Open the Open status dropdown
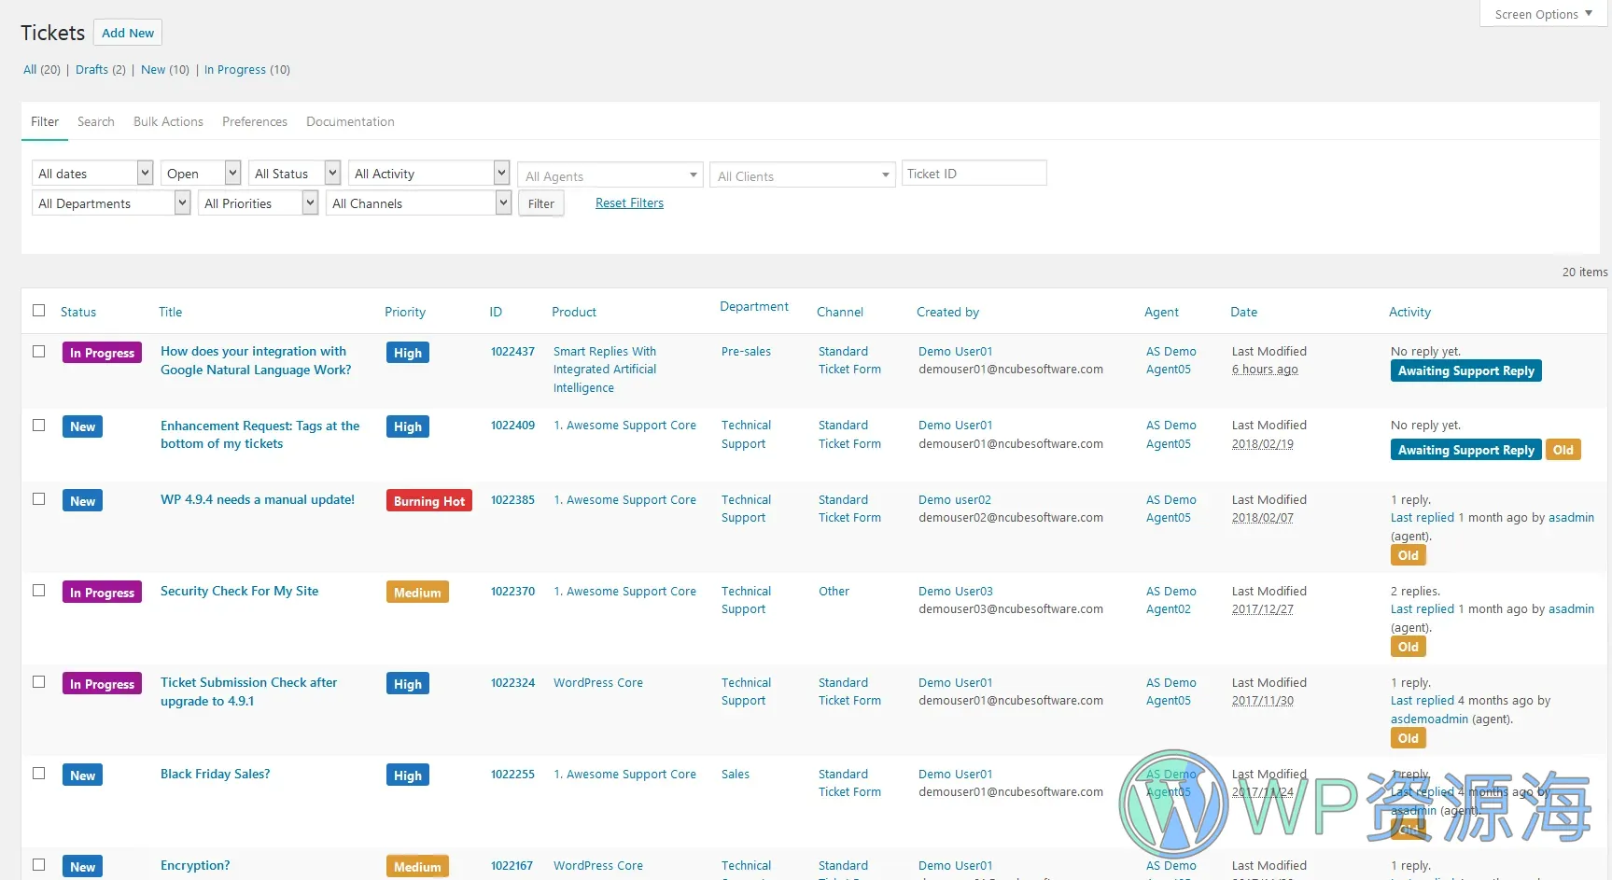Viewport: 1612px width, 880px height. pos(200,173)
